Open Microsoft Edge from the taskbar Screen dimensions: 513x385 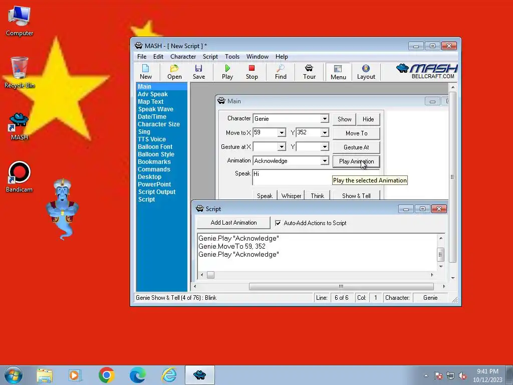pos(138,375)
